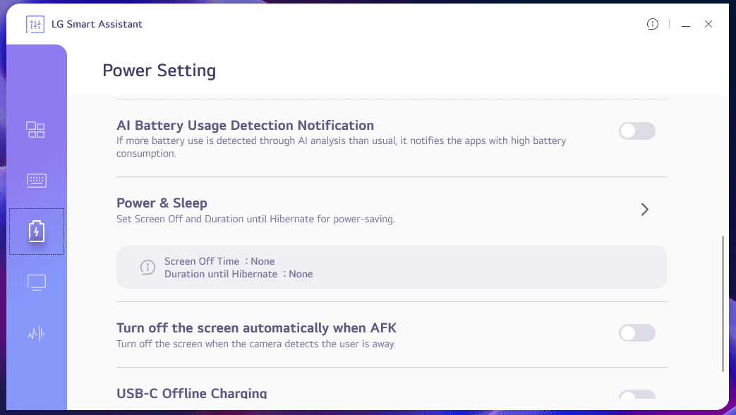This screenshot has width=736, height=415.
Task: Minimize the LG Smart Assistant window
Action: pyautogui.click(x=685, y=25)
